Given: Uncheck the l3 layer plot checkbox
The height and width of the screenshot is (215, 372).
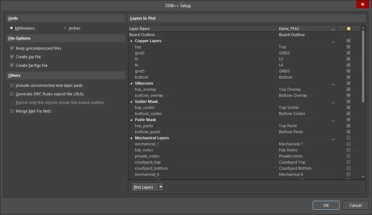Looking at the screenshot, I should (x=348, y=59).
